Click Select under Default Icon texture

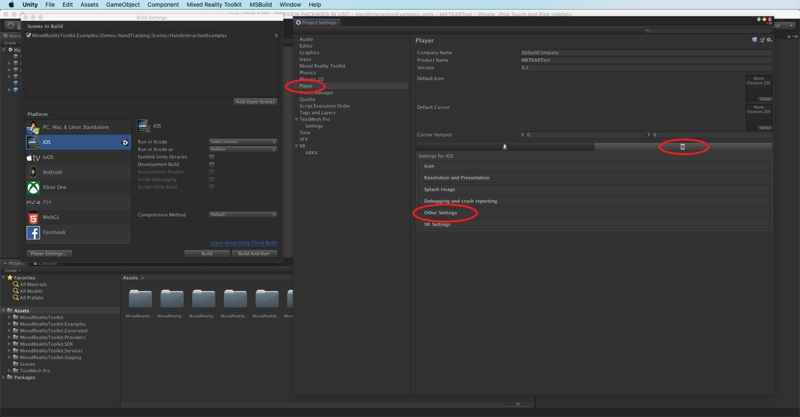click(765, 99)
